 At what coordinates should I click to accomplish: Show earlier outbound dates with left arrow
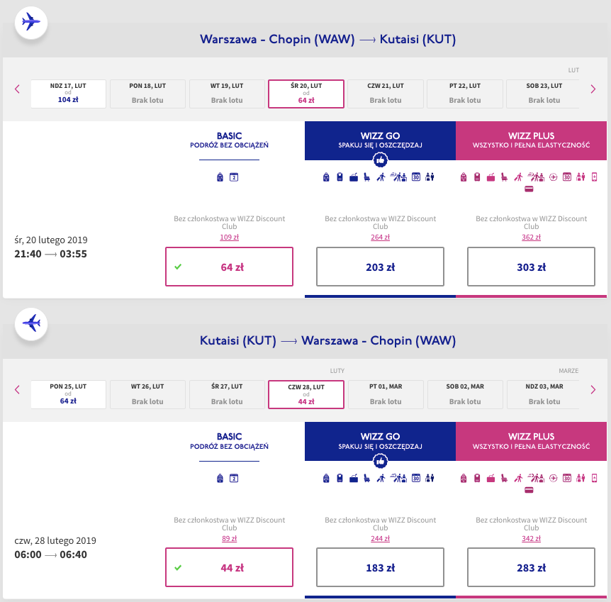click(17, 89)
